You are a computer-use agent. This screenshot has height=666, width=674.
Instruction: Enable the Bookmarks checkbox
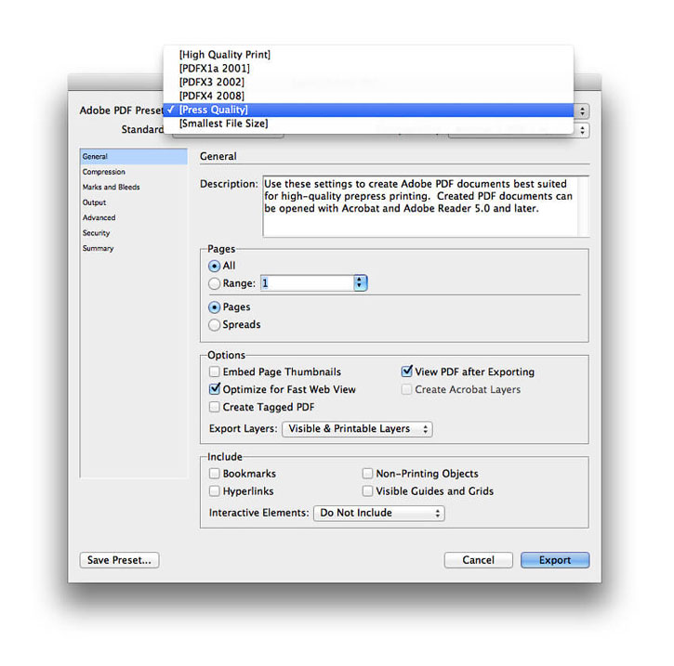214,474
